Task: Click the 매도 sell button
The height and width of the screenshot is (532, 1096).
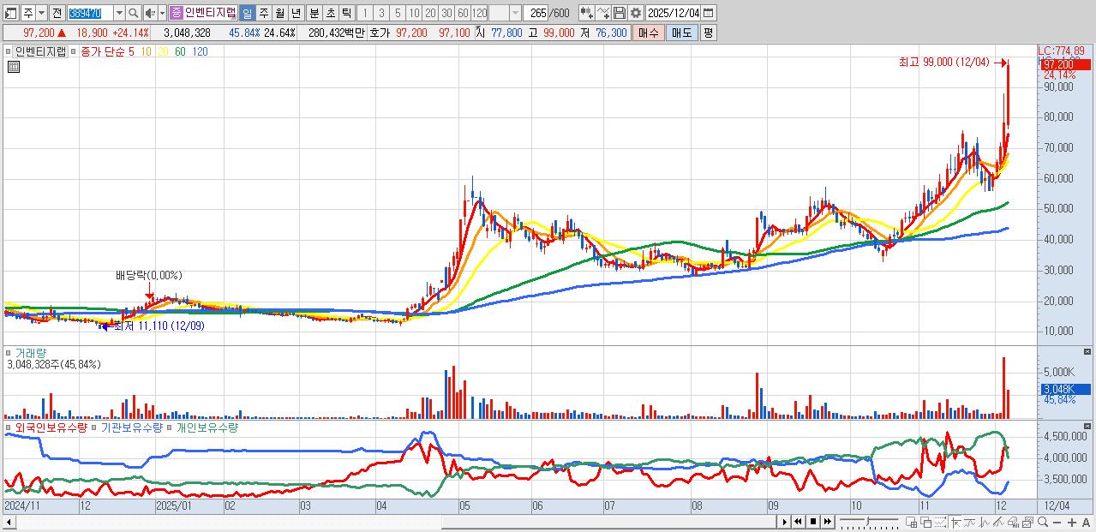Action: (x=682, y=33)
